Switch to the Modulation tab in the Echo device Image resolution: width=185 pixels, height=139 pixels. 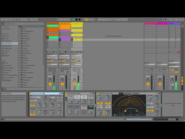[128, 93]
